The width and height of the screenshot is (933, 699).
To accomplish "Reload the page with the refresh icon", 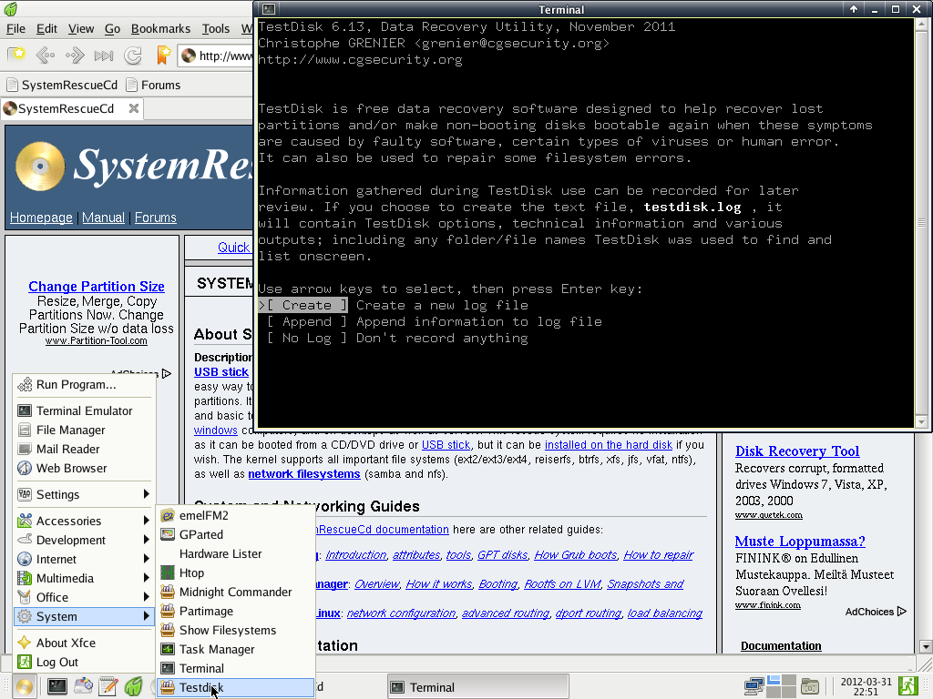I will (x=133, y=56).
